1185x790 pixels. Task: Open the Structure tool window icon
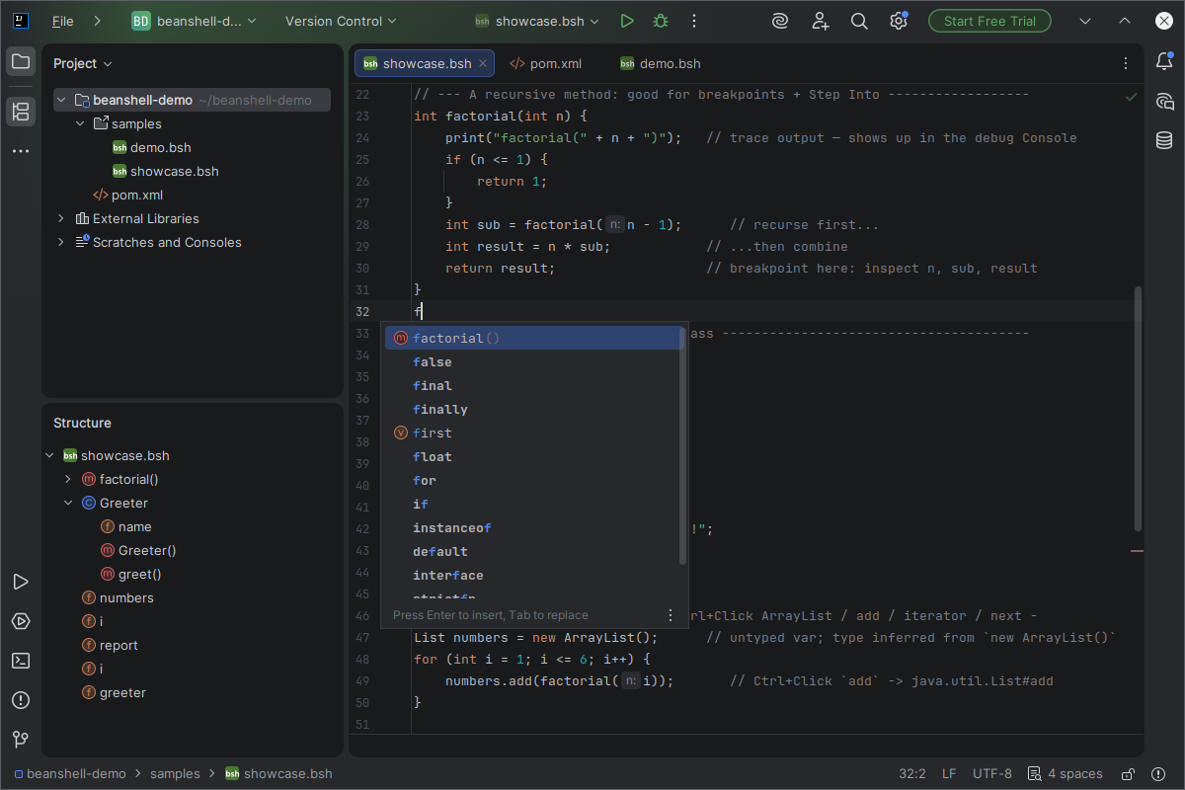coord(20,112)
